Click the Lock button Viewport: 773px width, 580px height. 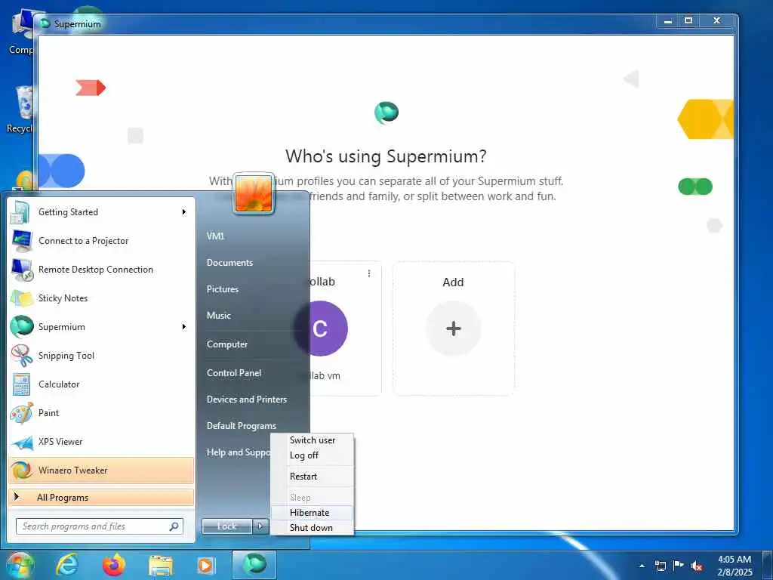[226, 526]
